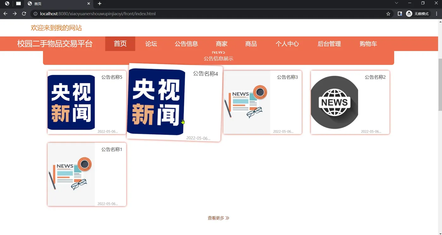Click the 公告名称3 title text
The width and height of the screenshot is (442, 235).
(287, 77)
